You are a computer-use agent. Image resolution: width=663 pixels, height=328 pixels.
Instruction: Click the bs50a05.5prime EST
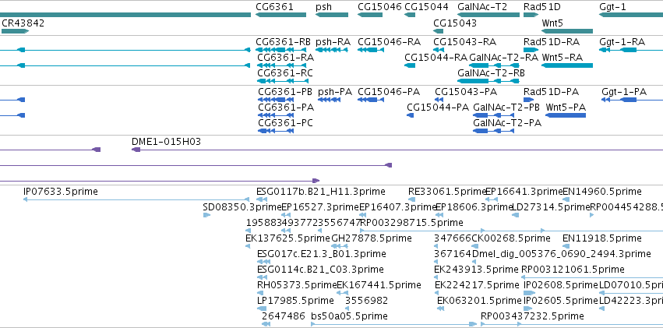393,324
